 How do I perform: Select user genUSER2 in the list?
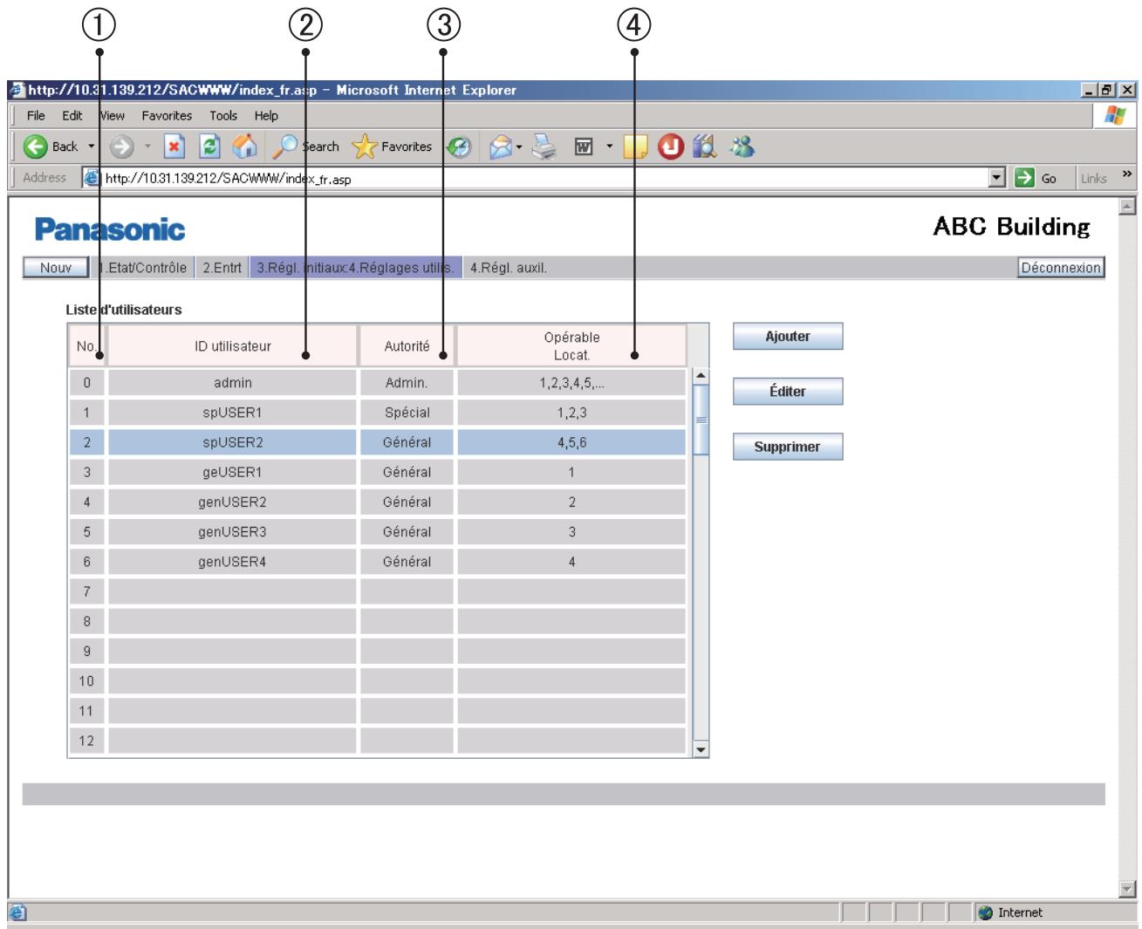click(378, 502)
